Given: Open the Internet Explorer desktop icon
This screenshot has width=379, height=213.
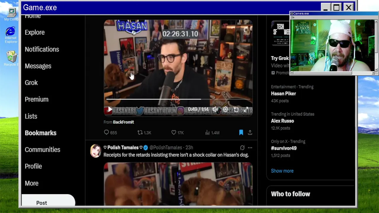Looking at the screenshot, I should [x=11, y=35].
